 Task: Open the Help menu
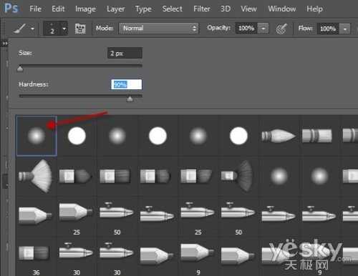point(314,9)
